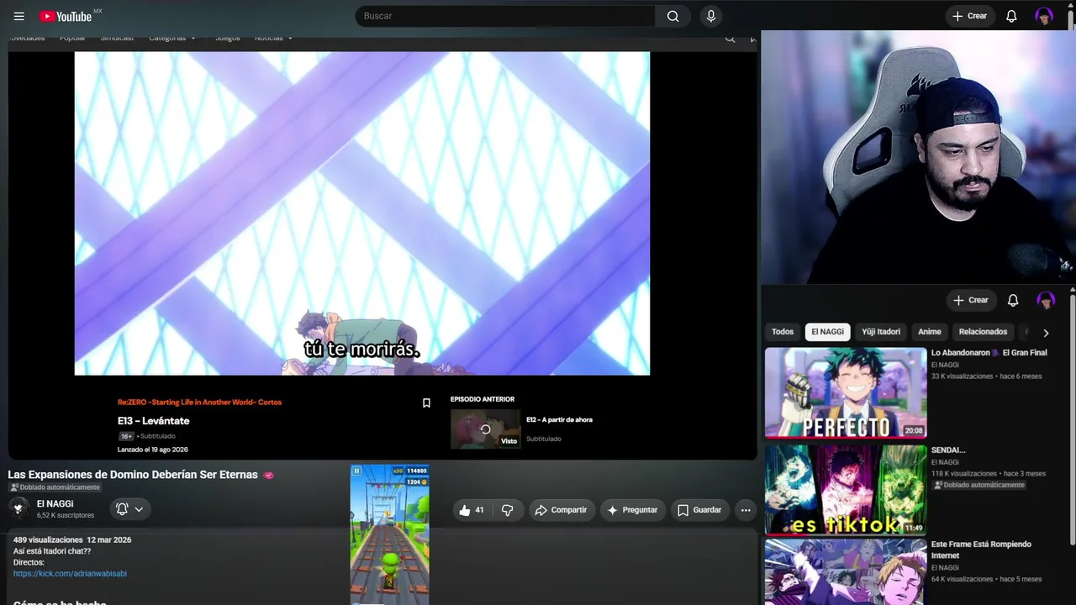The image size is (1076, 605).
Task: Click the lower Crear button above the chips
Action: (x=971, y=300)
